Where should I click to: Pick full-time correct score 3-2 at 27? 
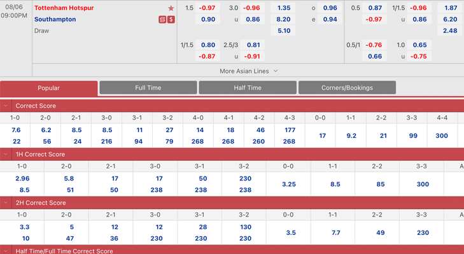169,130
